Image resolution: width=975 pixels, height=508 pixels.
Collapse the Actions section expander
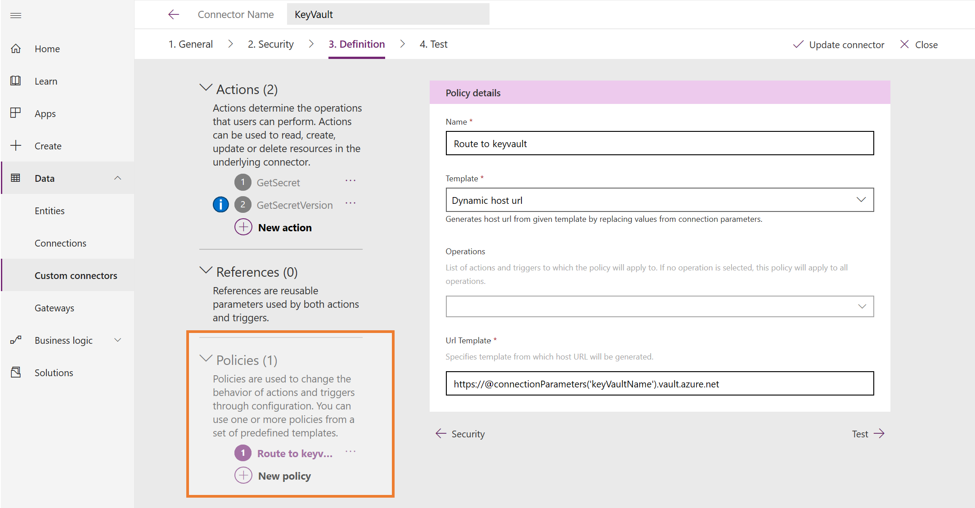[x=206, y=90]
